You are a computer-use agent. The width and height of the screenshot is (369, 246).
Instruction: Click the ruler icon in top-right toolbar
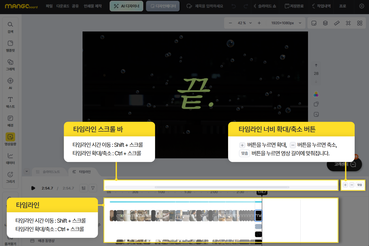point(337,23)
